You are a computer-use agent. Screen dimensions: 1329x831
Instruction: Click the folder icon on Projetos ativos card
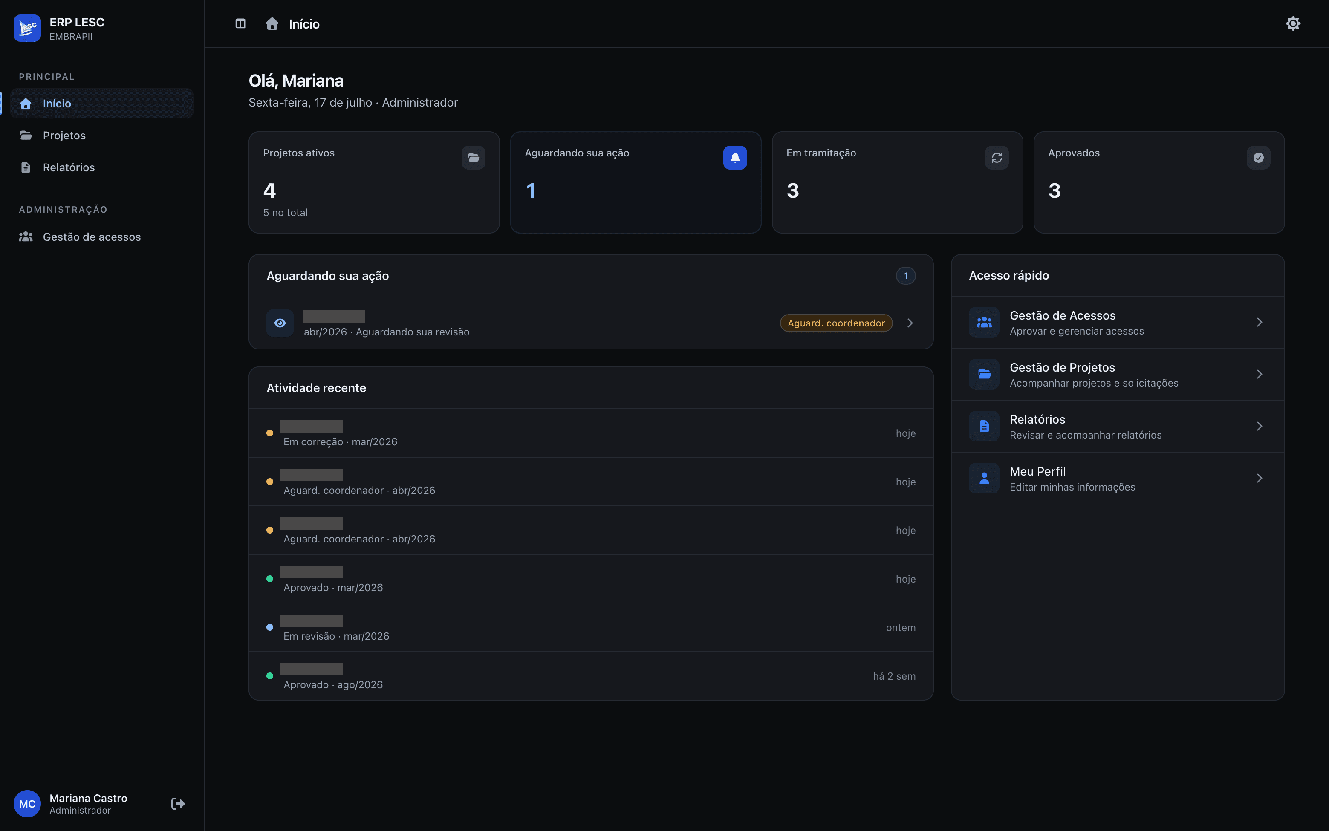point(473,158)
